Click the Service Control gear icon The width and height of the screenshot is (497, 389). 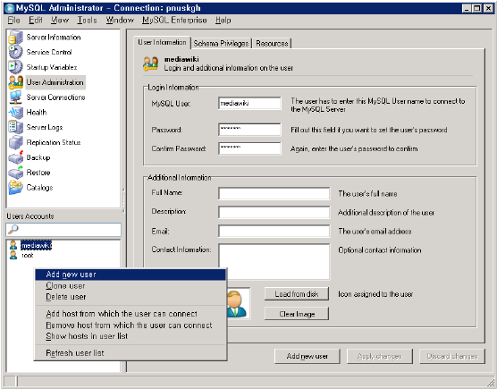pos(15,52)
